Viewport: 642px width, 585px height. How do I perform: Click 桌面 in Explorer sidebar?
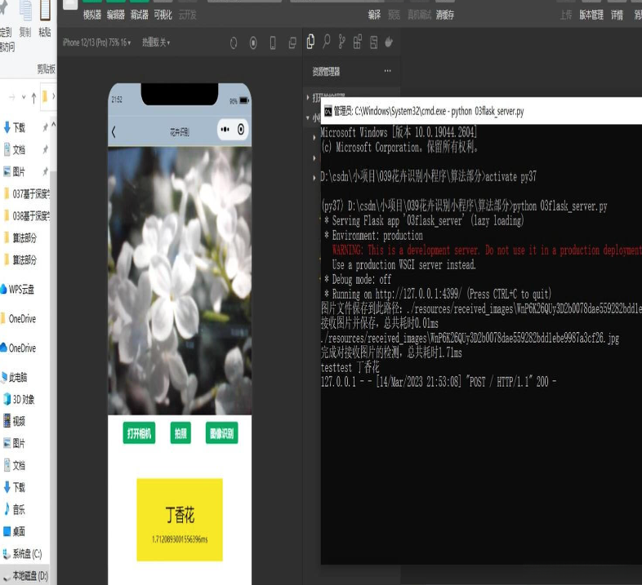tap(15, 531)
